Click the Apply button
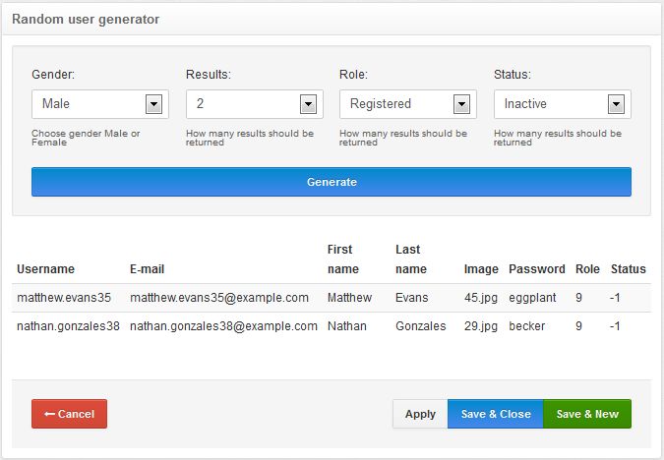 coord(420,414)
